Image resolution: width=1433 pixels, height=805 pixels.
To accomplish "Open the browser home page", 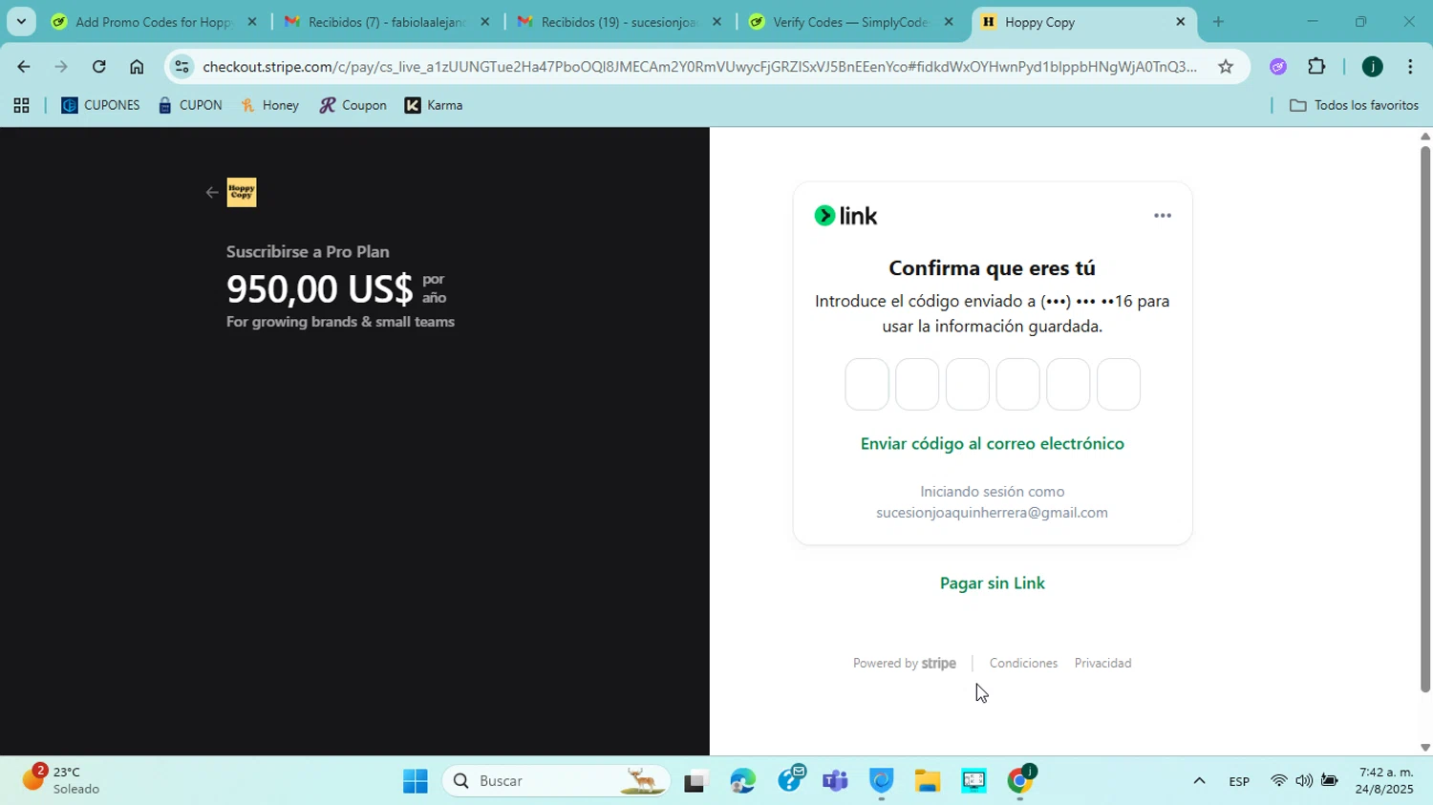I will point(137,67).
